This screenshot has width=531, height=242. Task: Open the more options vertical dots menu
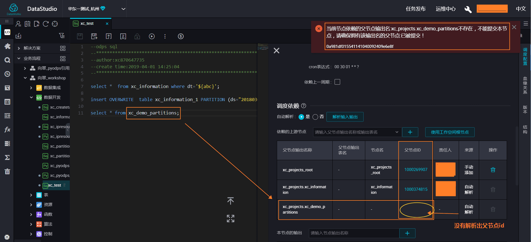[165, 36]
